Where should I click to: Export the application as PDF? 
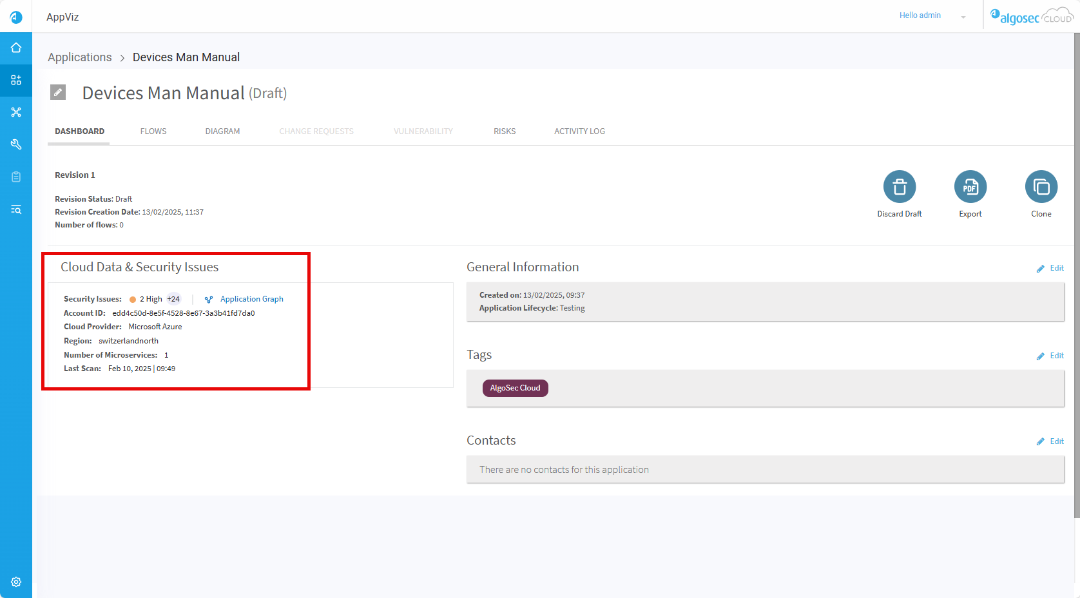tap(970, 187)
